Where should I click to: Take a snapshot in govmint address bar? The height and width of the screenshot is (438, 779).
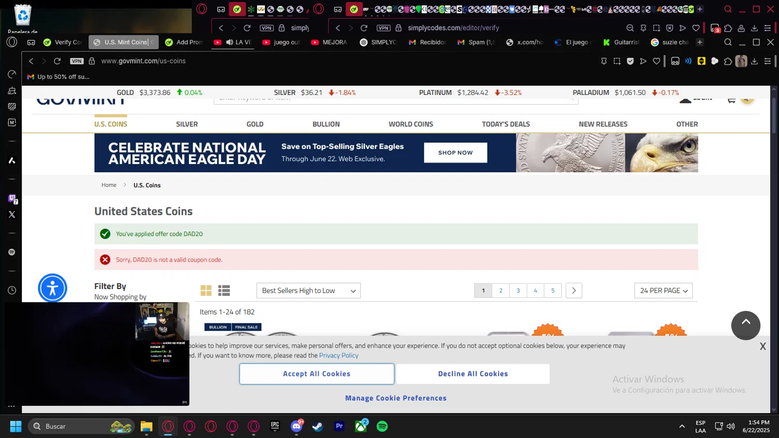[x=617, y=61]
